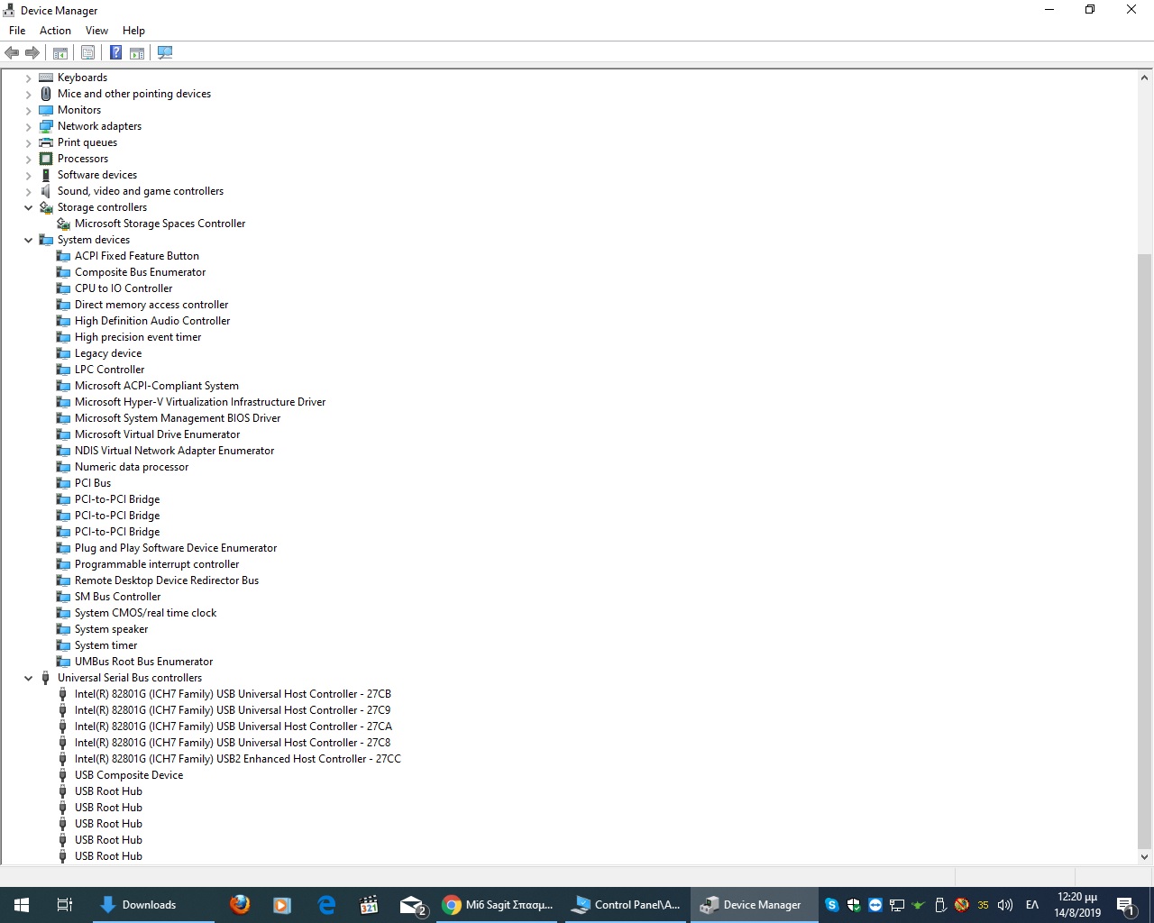
Task: Collapse the System devices category
Action: (x=29, y=240)
